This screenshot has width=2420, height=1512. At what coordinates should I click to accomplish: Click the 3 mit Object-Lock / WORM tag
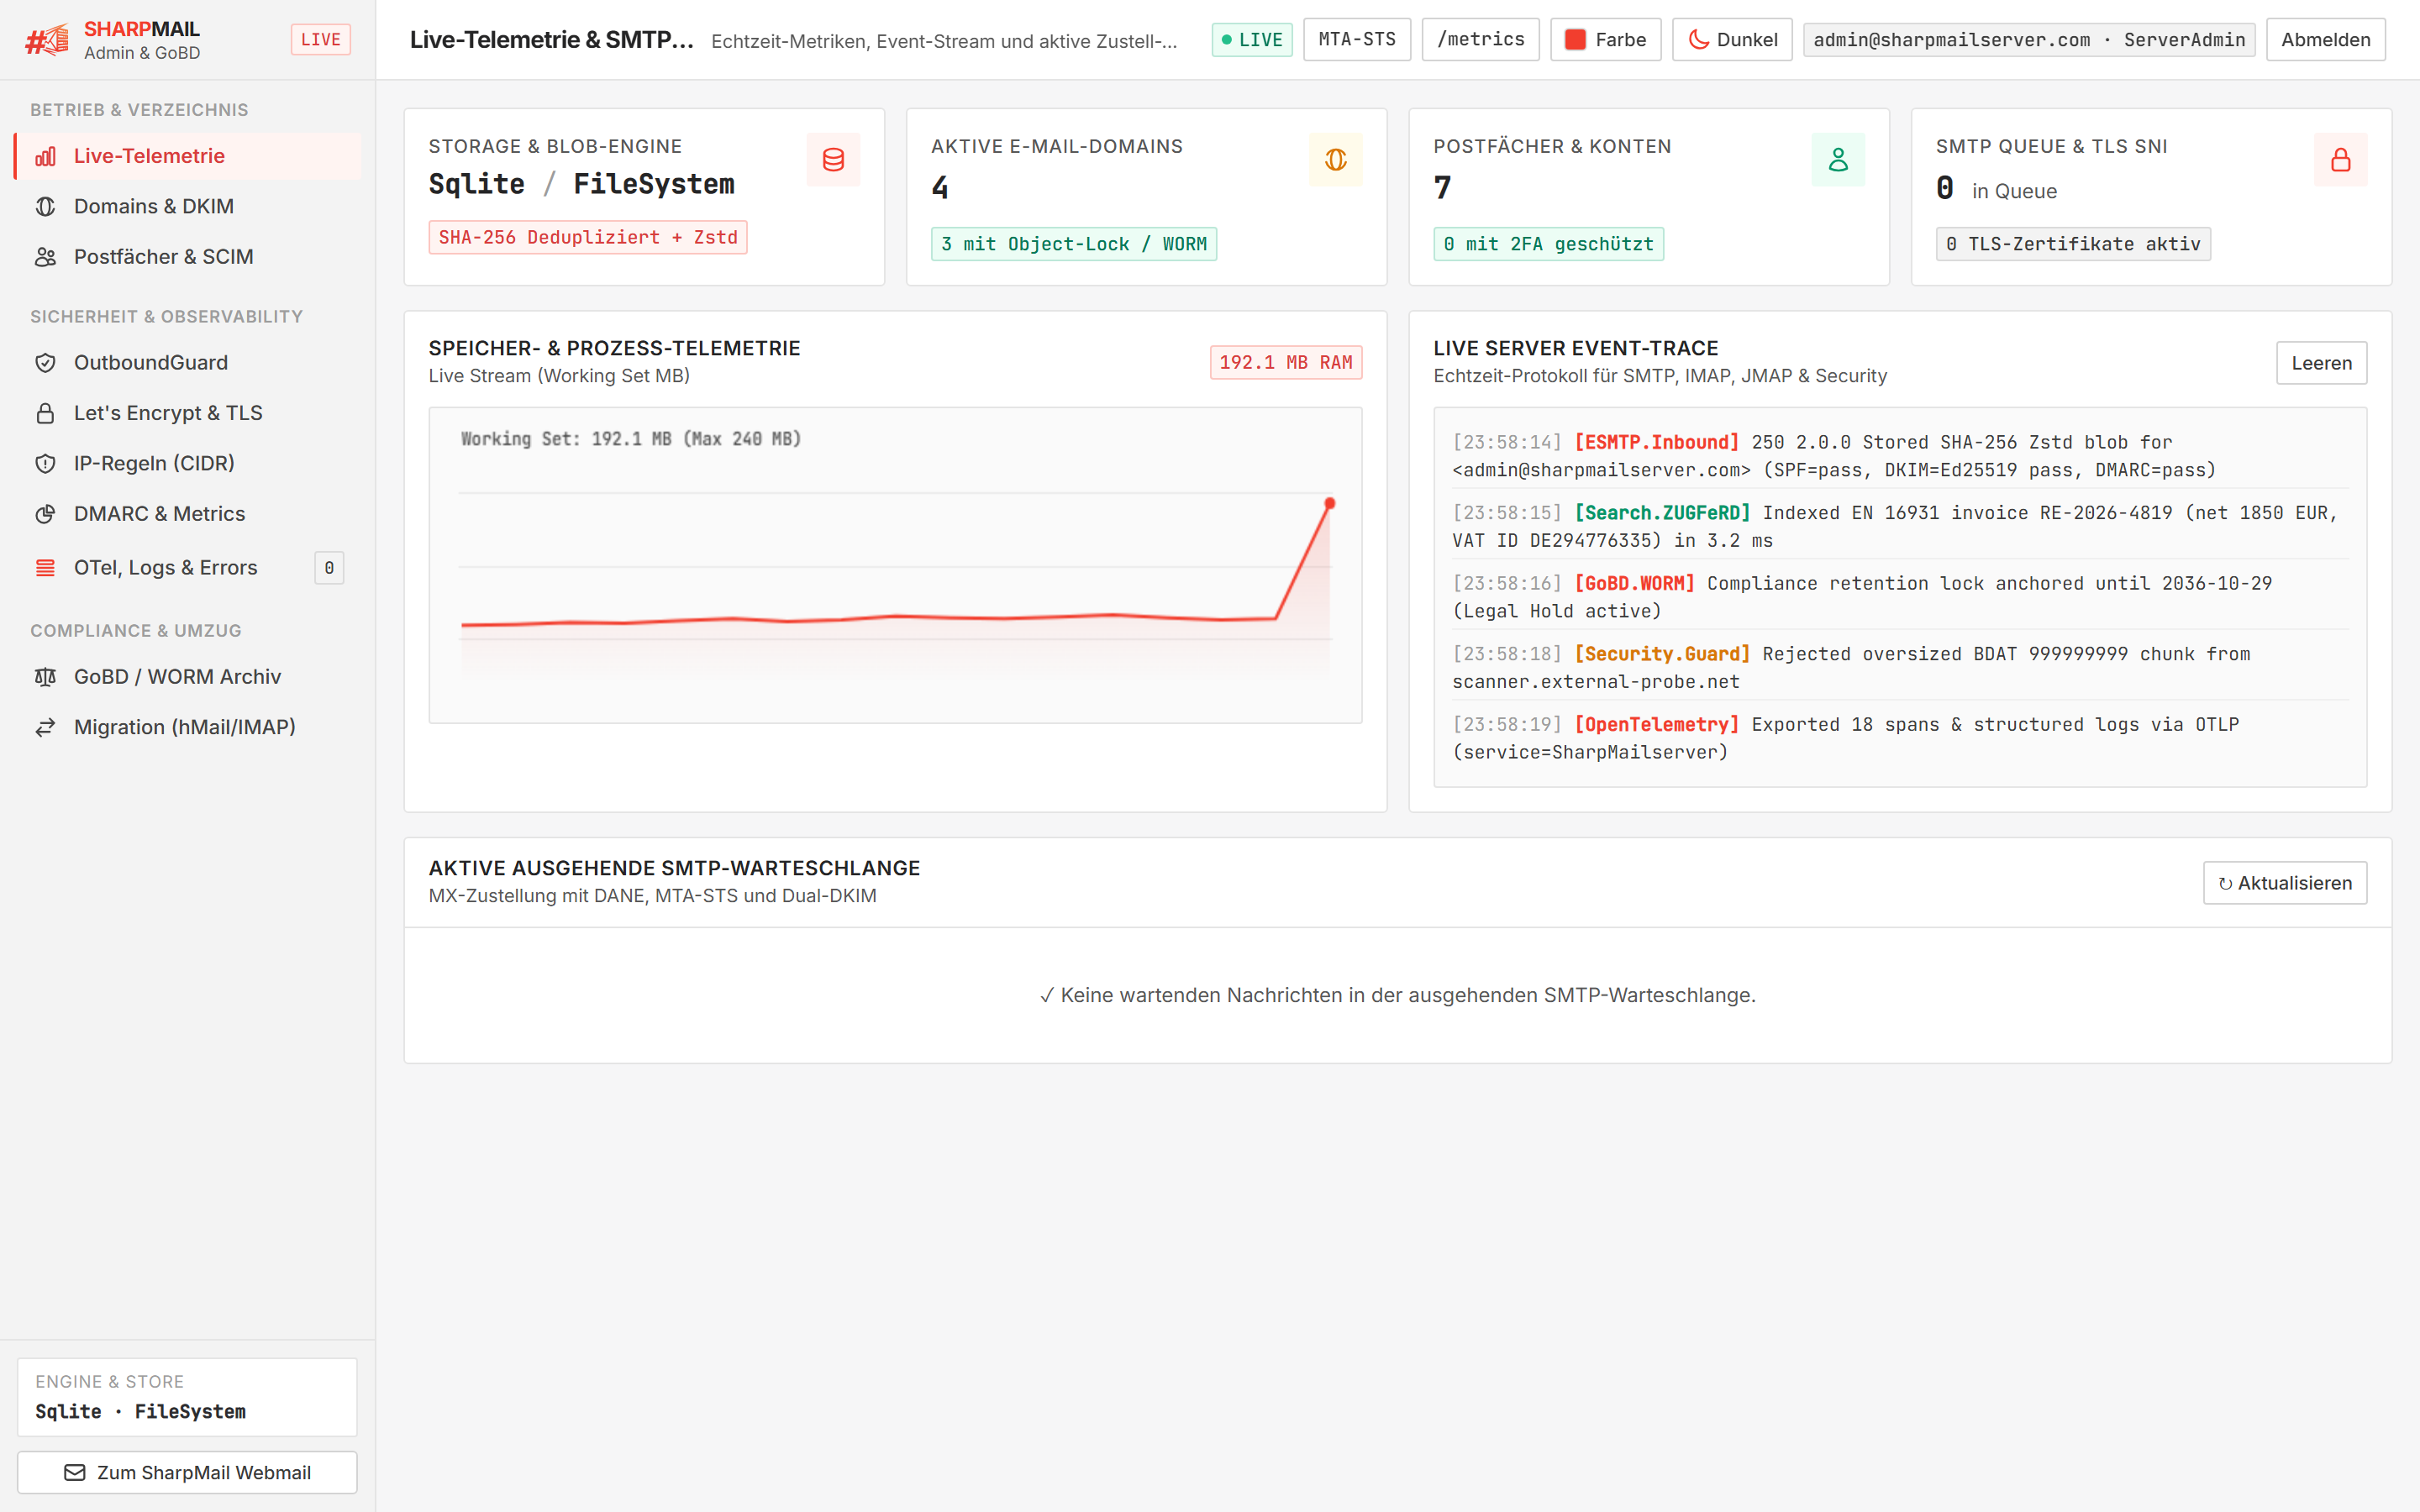point(1073,244)
